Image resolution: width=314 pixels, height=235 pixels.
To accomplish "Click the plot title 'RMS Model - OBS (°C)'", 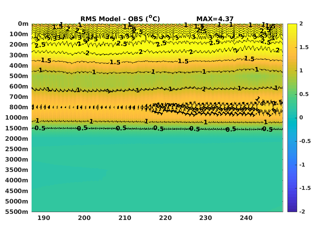I will coord(120,19).
